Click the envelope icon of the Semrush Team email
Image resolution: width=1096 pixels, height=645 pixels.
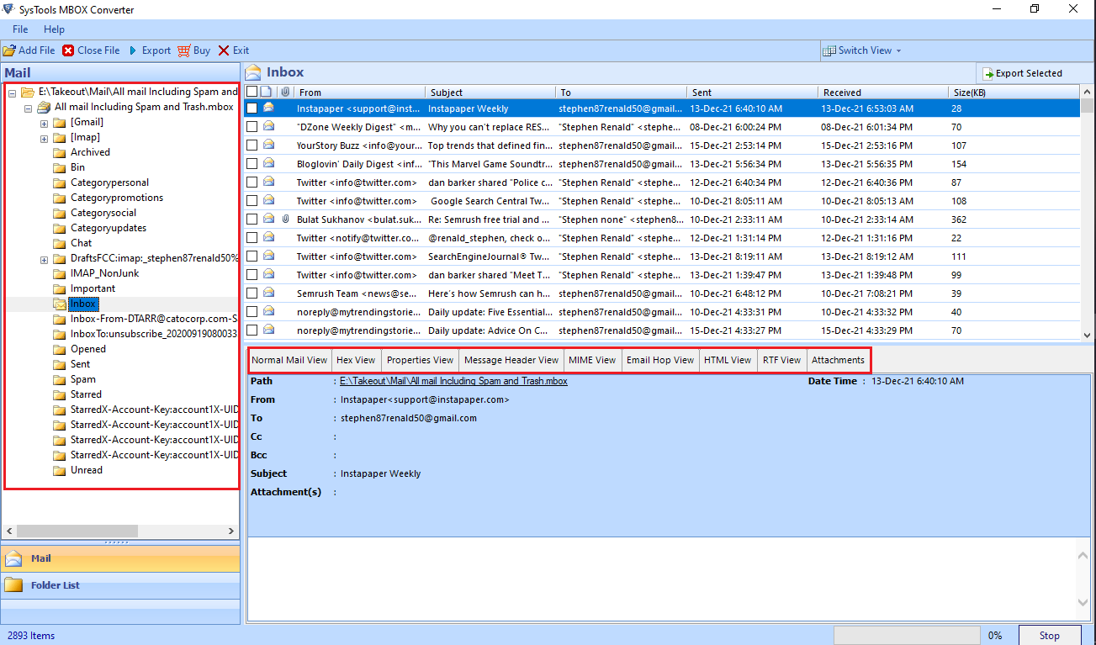pos(268,293)
